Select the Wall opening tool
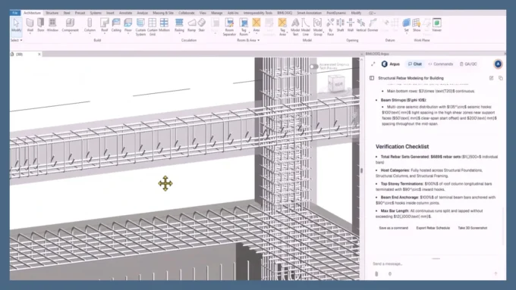Screen dimensions: 516x290 [x=351, y=25]
